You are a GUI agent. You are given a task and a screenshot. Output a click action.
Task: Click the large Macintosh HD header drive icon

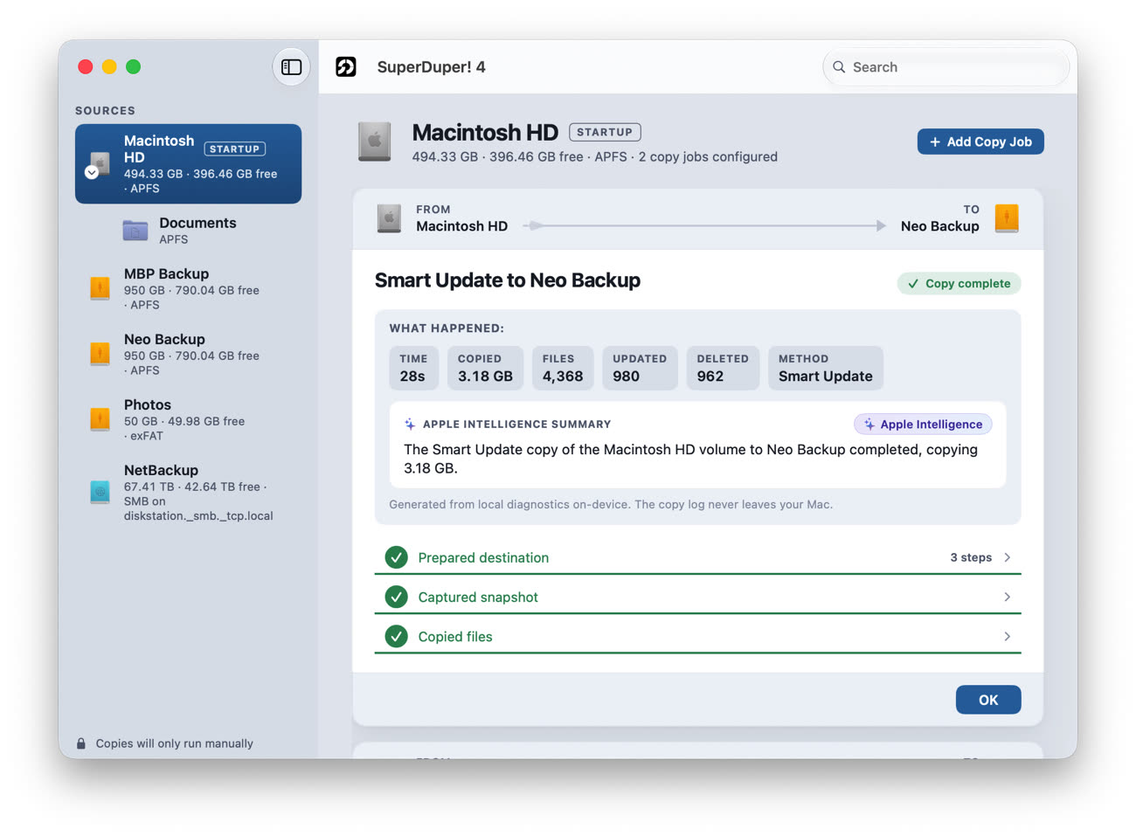click(x=375, y=142)
